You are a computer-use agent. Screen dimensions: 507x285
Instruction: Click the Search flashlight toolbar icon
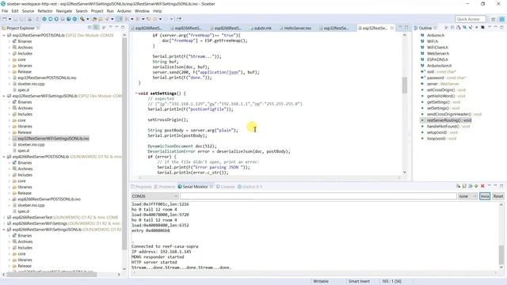click(82, 19)
